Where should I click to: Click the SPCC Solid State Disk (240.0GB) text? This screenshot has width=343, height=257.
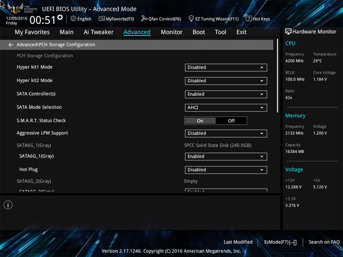point(218,145)
